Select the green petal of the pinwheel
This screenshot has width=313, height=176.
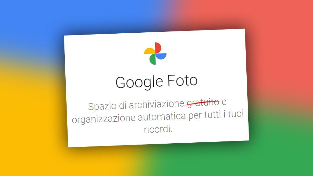(152, 59)
